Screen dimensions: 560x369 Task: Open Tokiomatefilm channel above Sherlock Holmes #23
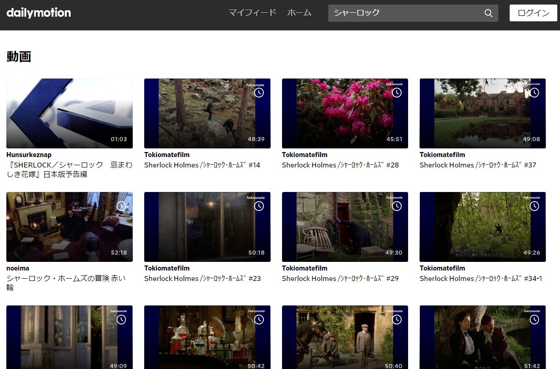pos(167,268)
